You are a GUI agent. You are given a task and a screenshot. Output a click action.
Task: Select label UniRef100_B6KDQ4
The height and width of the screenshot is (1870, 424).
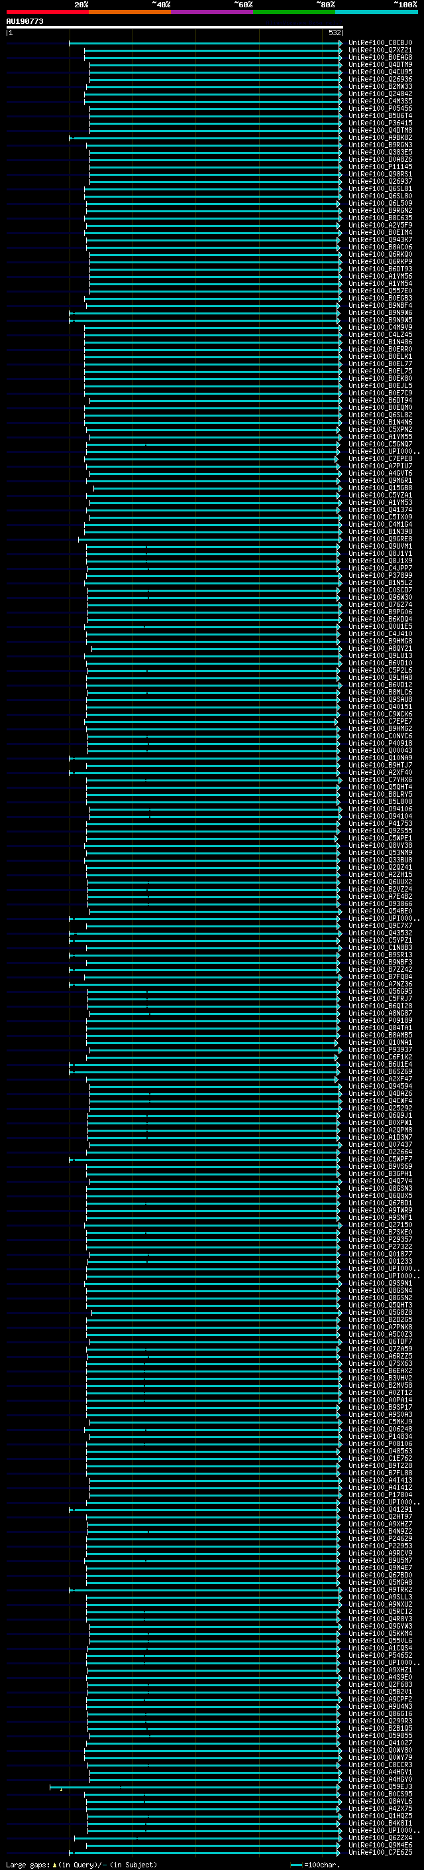[380, 618]
